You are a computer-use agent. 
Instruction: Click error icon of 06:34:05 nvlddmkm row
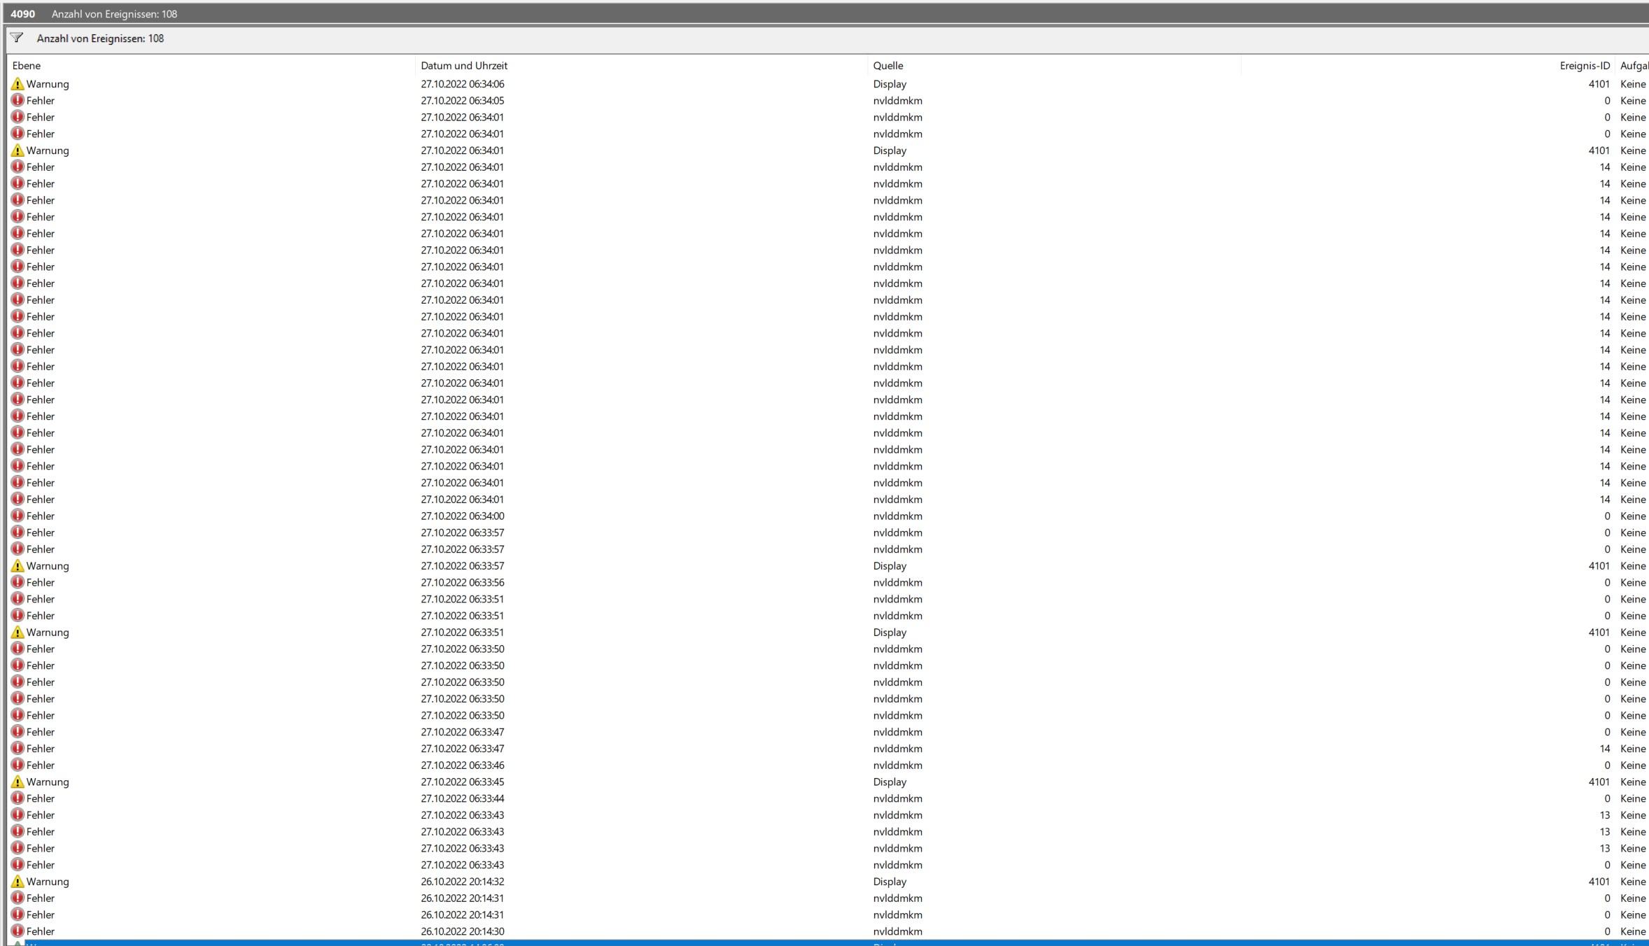[18, 101]
